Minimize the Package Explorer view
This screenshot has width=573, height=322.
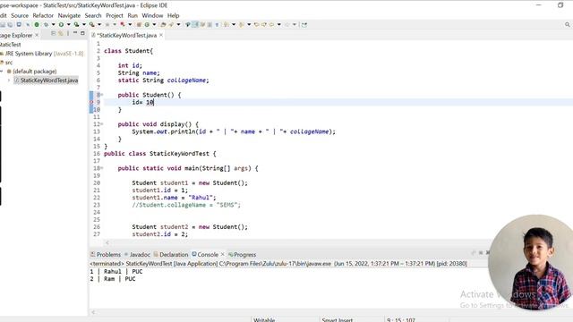(x=75, y=33)
